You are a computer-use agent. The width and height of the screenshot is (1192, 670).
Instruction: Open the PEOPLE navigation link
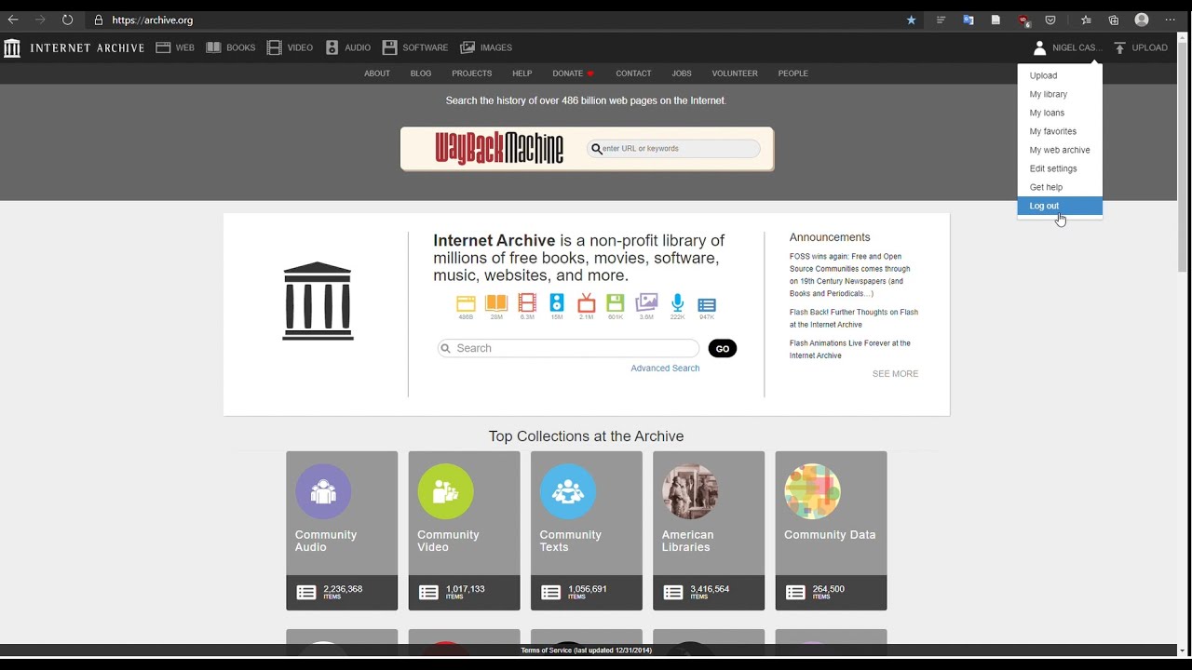pyautogui.click(x=793, y=74)
